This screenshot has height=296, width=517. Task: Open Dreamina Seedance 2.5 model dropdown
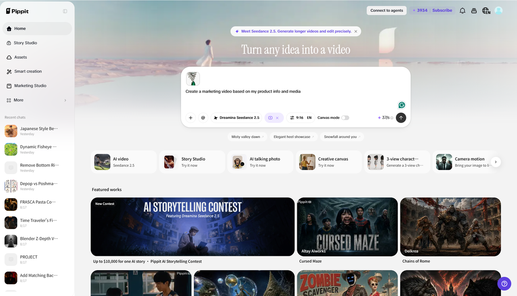pyautogui.click(x=236, y=118)
